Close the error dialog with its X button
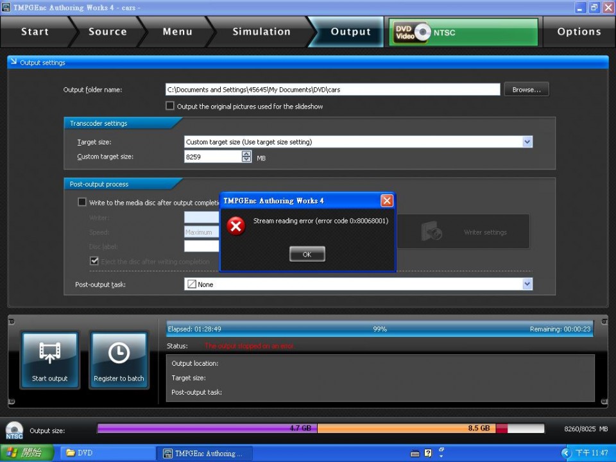 click(x=387, y=201)
